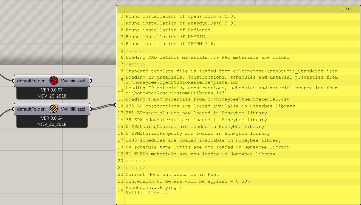The height and width of the screenshot is (205, 361).
Task: Click the input port grip on the Ladybug component
Action: click(13, 81)
